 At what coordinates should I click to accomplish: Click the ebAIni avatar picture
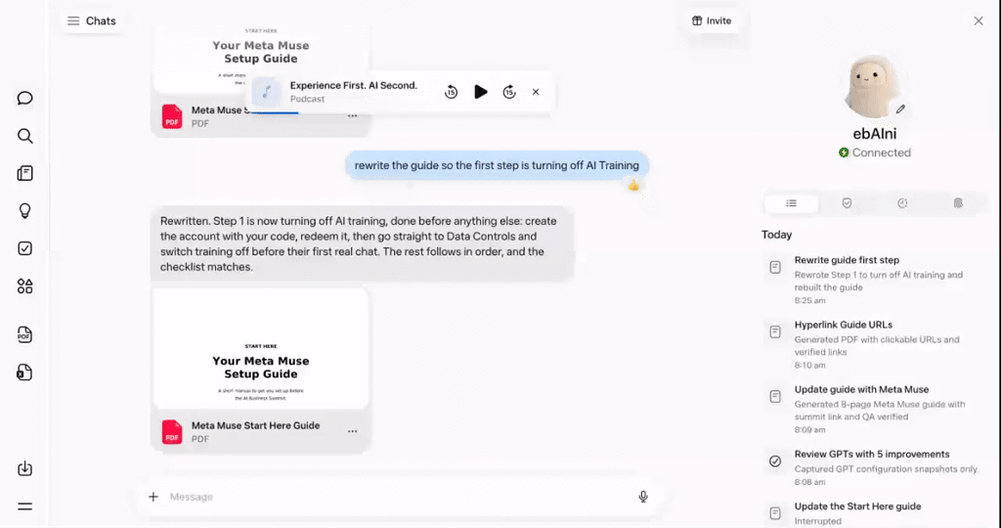pyautogui.click(x=874, y=86)
